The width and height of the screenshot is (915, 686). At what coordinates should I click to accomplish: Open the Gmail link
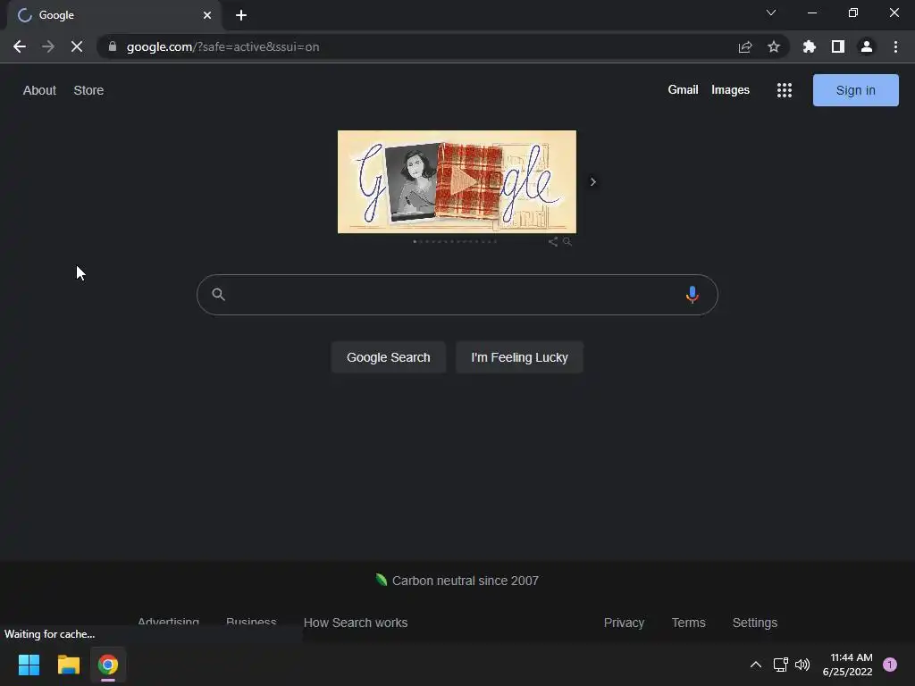coord(683,90)
